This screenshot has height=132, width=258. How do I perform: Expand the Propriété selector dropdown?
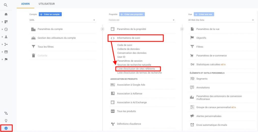point(142,20)
